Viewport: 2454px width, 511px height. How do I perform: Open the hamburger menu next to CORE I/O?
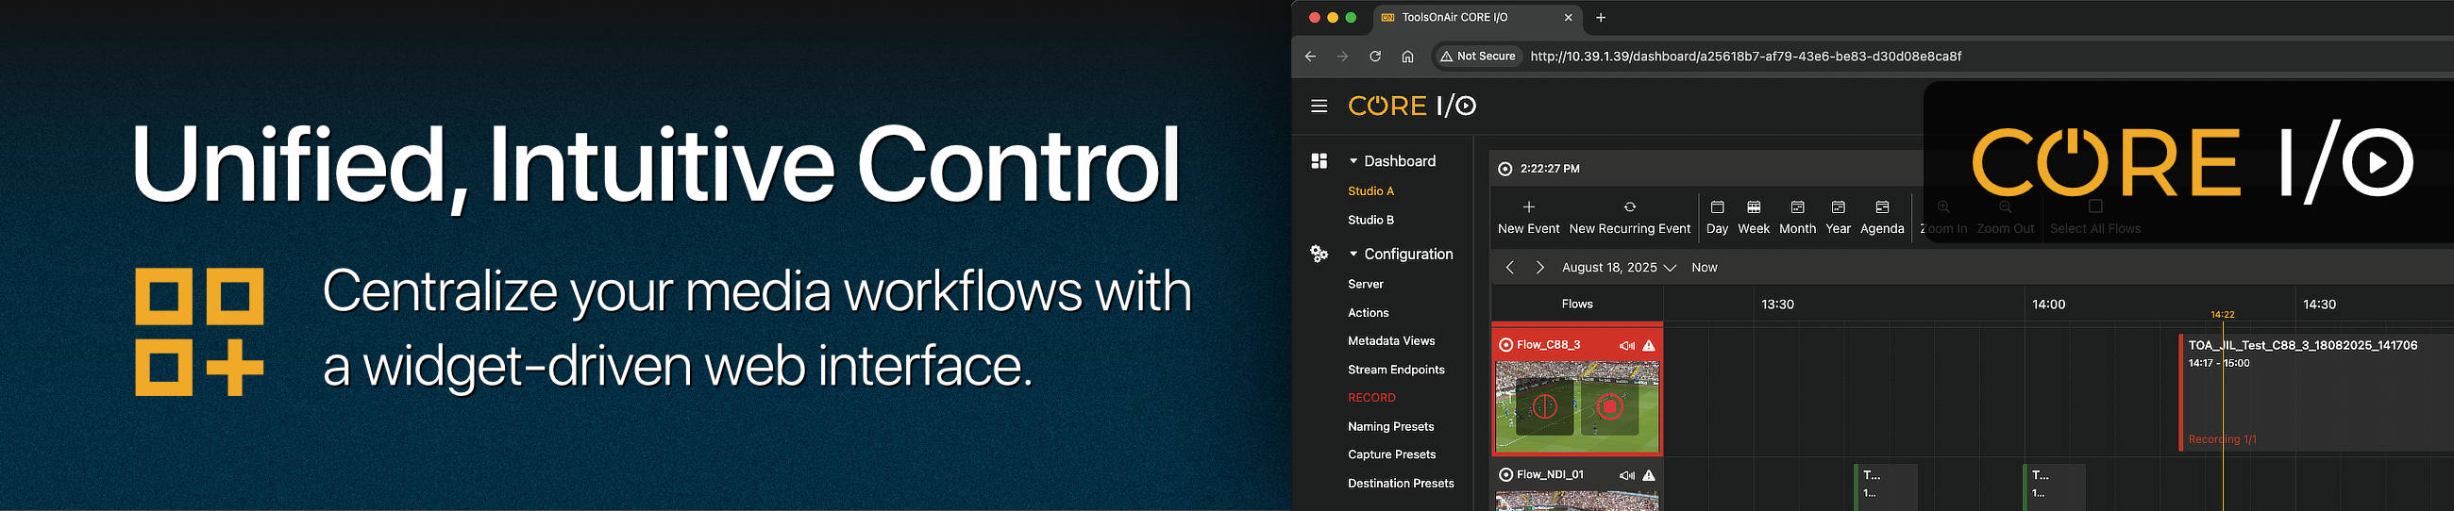point(1319,106)
